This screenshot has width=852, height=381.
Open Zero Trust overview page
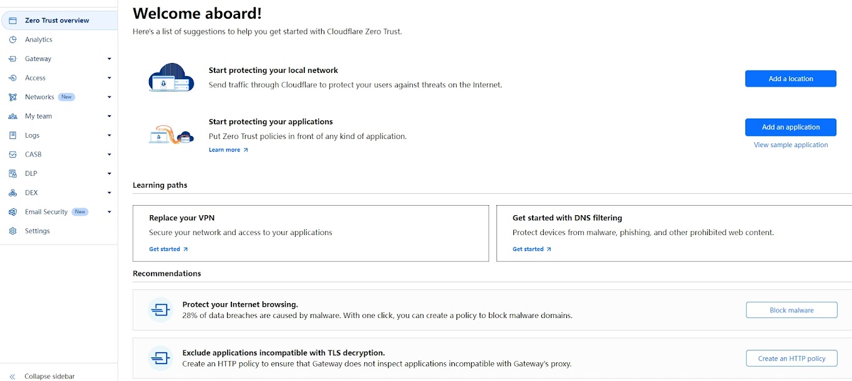(59, 21)
